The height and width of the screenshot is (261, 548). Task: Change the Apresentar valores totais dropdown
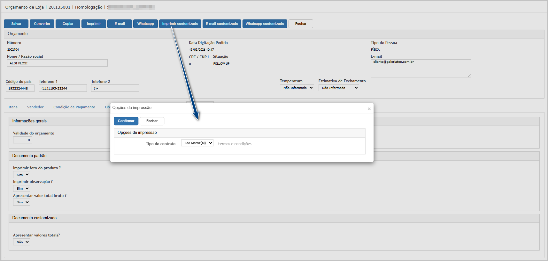point(21,242)
